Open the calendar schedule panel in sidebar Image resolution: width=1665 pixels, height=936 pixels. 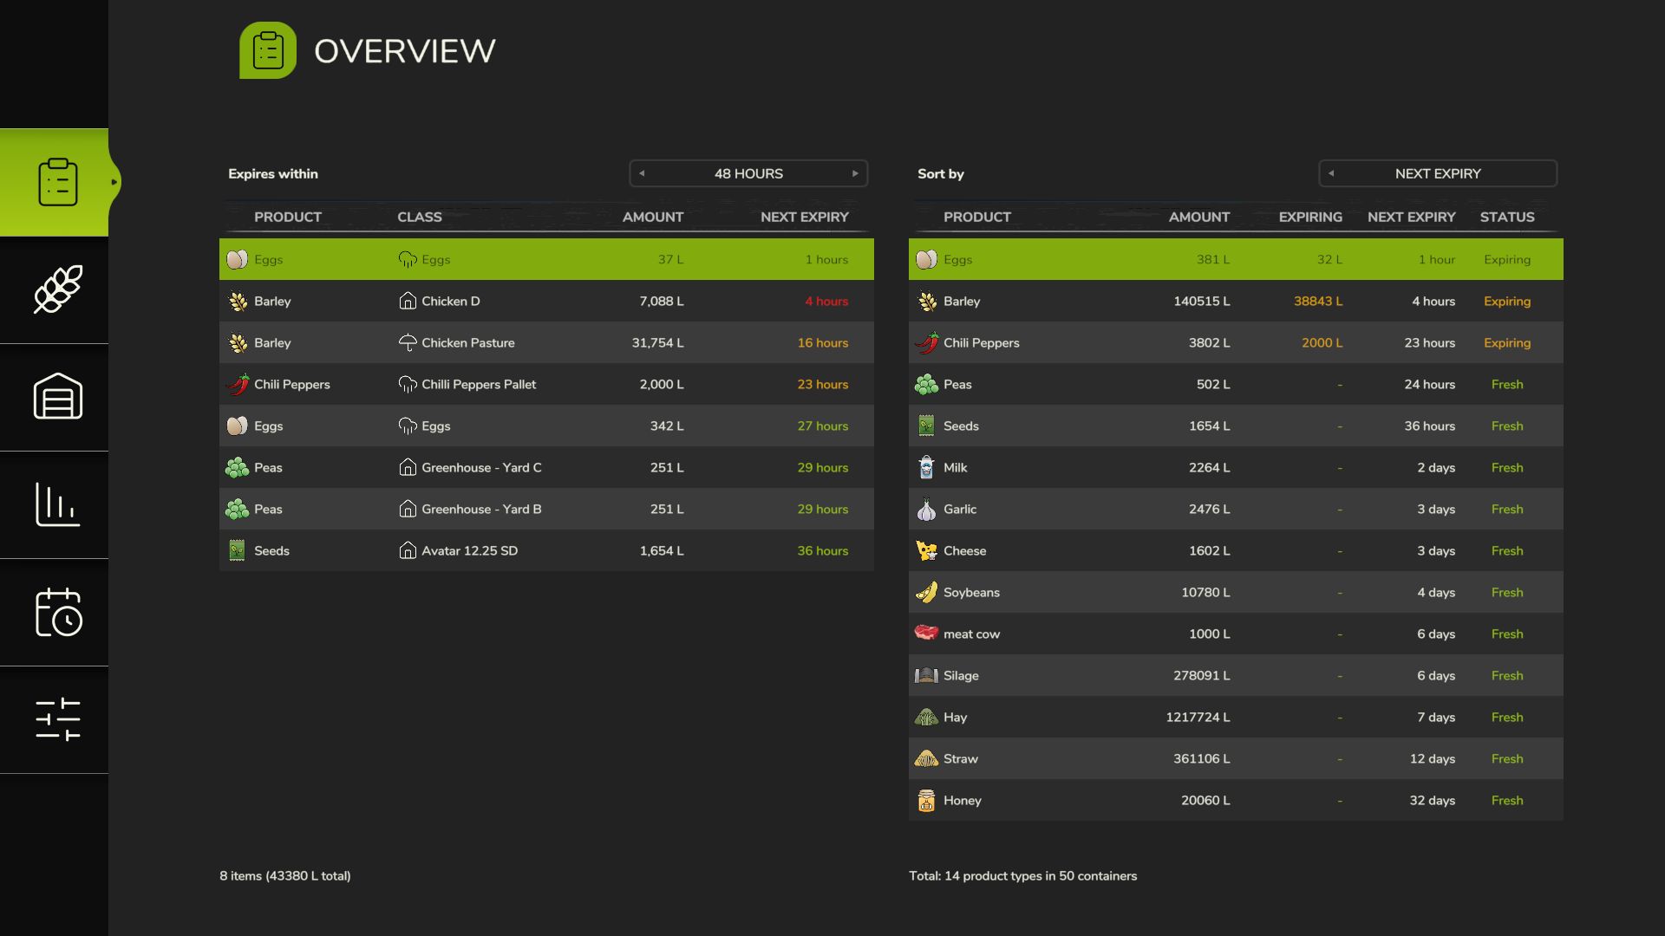point(57,613)
